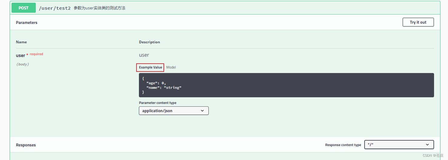Switch to the Model tab
Image resolution: width=448 pixels, height=160 pixels.
click(x=171, y=67)
